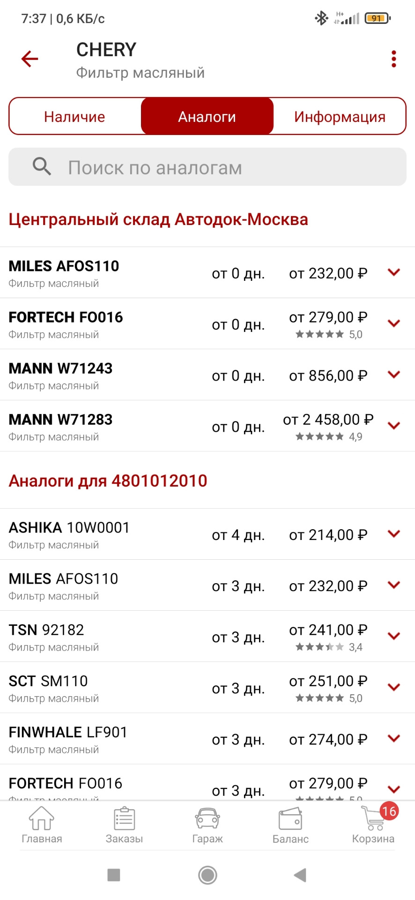Open the three-dot overflow menu
The image size is (415, 900).
click(x=393, y=59)
